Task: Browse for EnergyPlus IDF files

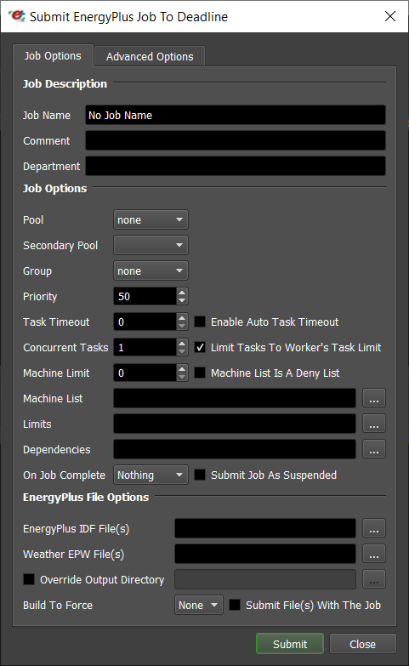Action: pyautogui.click(x=374, y=528)
